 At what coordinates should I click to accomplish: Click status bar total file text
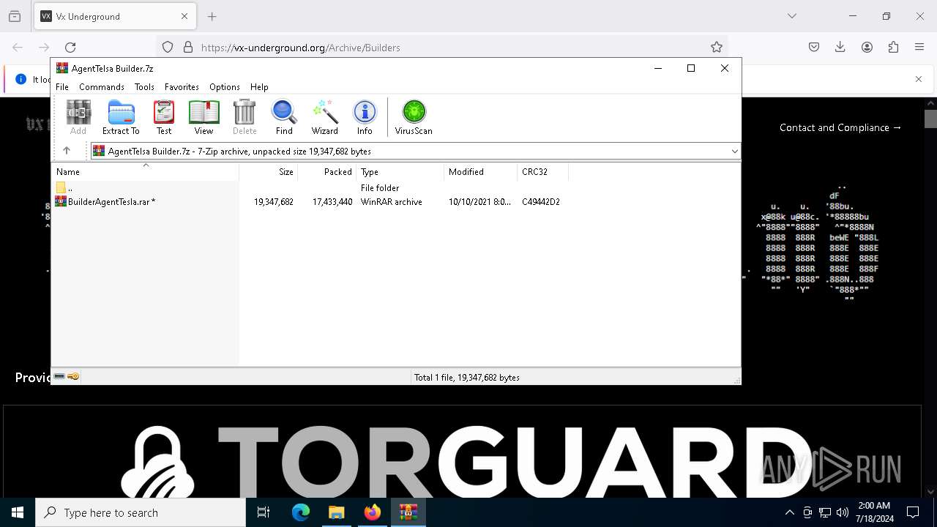[467, 377]
